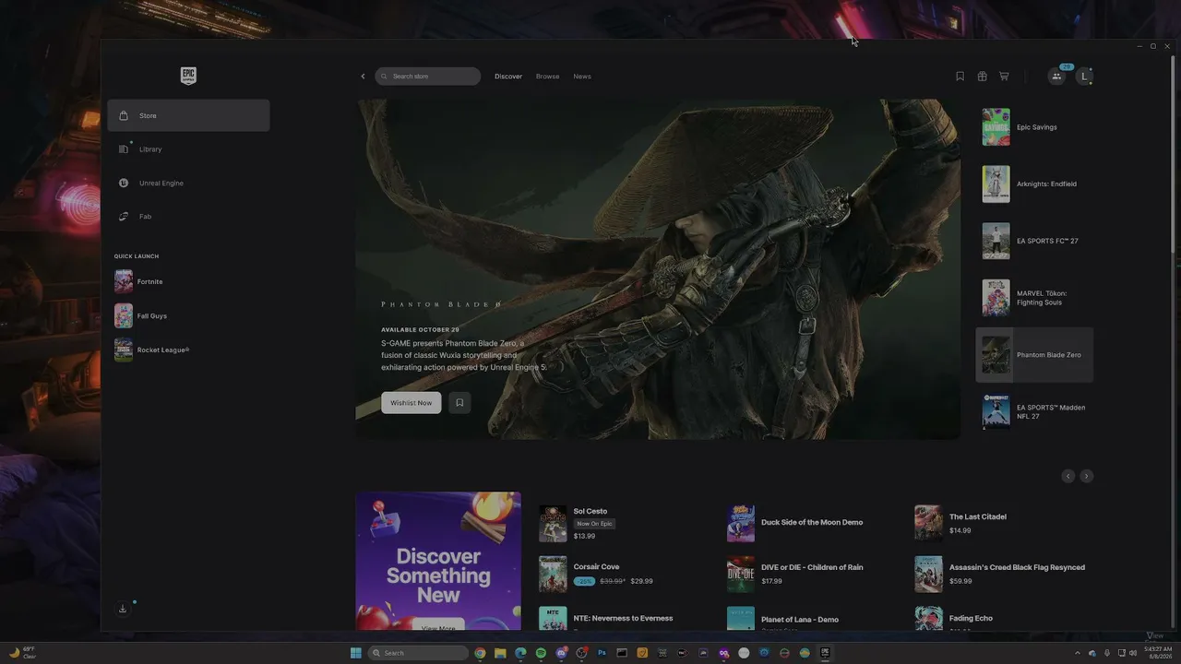The width and height of the screenshot is (1181, 664).
Task: Open the Discover Something New banner
Action: [438, 562]
